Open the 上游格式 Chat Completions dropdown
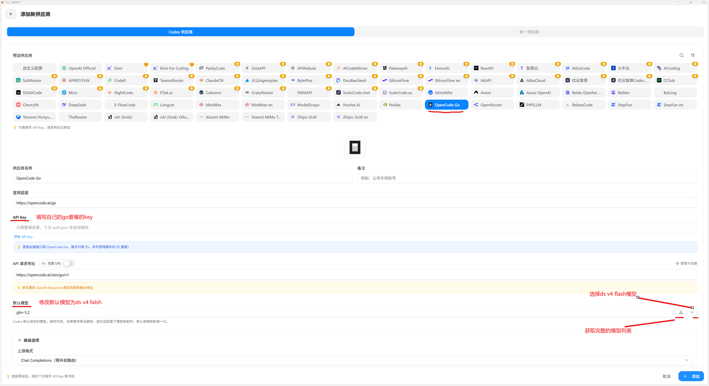This screenshot has height=386, width=709. coord(355,360)
